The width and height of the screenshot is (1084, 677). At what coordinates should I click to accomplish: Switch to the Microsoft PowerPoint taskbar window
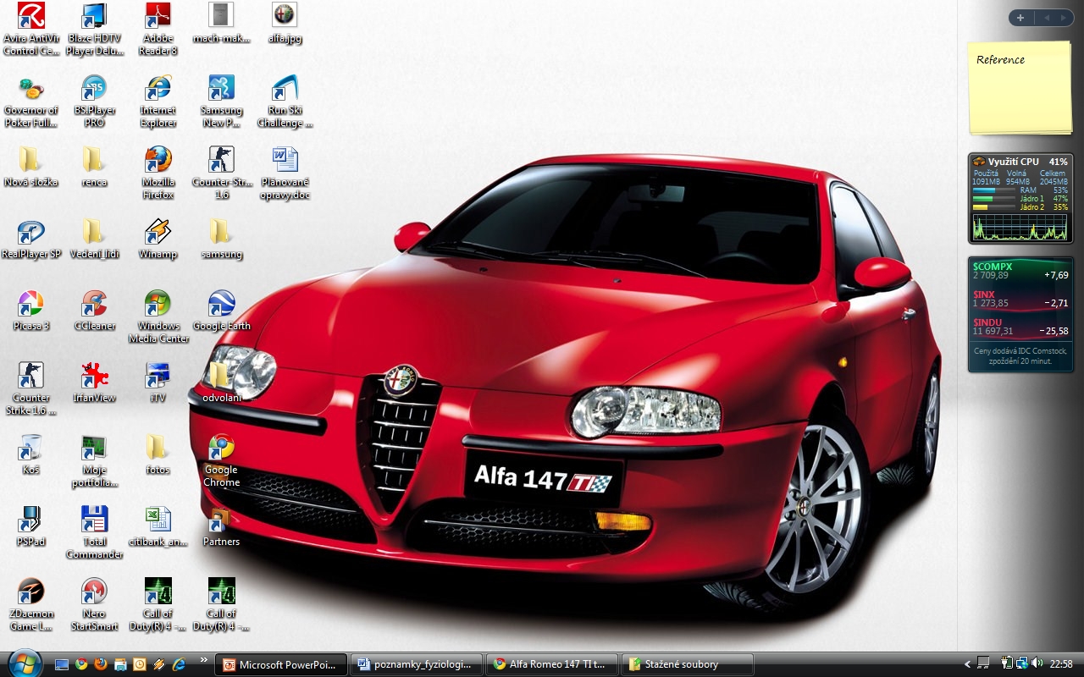point(282,664)
